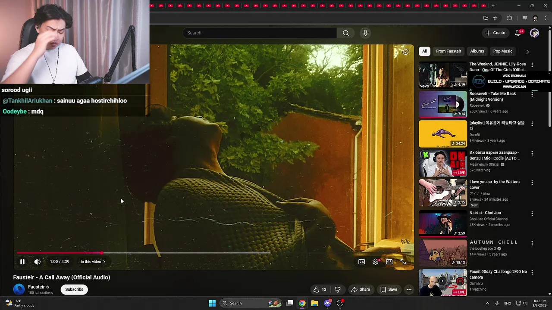Select the Albums chip
Viewport: 552px width, 310px height.
pos(477,51)
